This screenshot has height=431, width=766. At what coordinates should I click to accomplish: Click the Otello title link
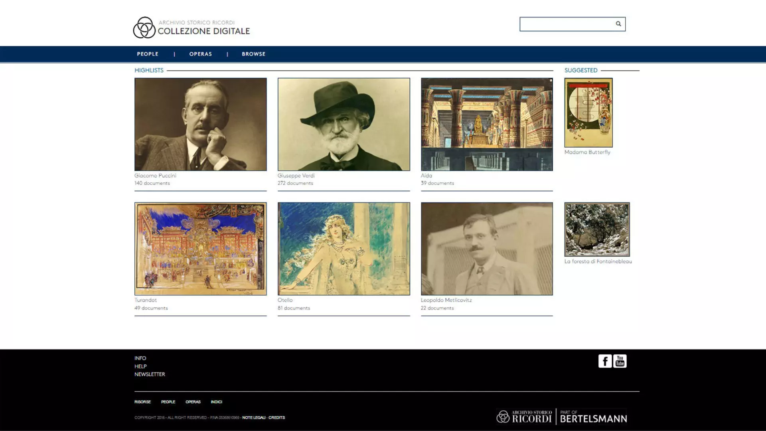285,300
